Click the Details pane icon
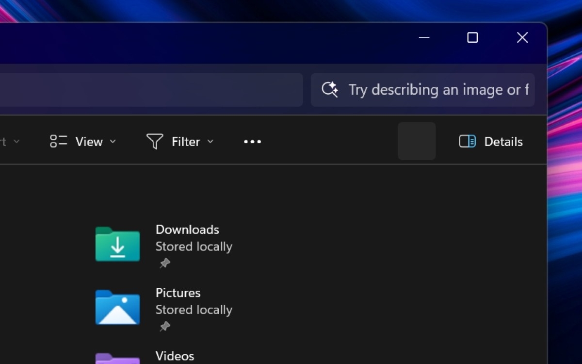 pos(467,141)
